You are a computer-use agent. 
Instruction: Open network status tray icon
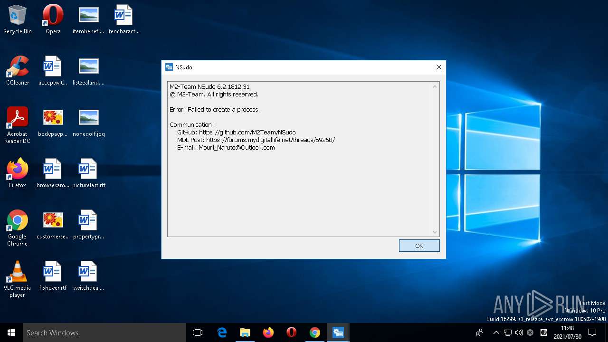508,332
